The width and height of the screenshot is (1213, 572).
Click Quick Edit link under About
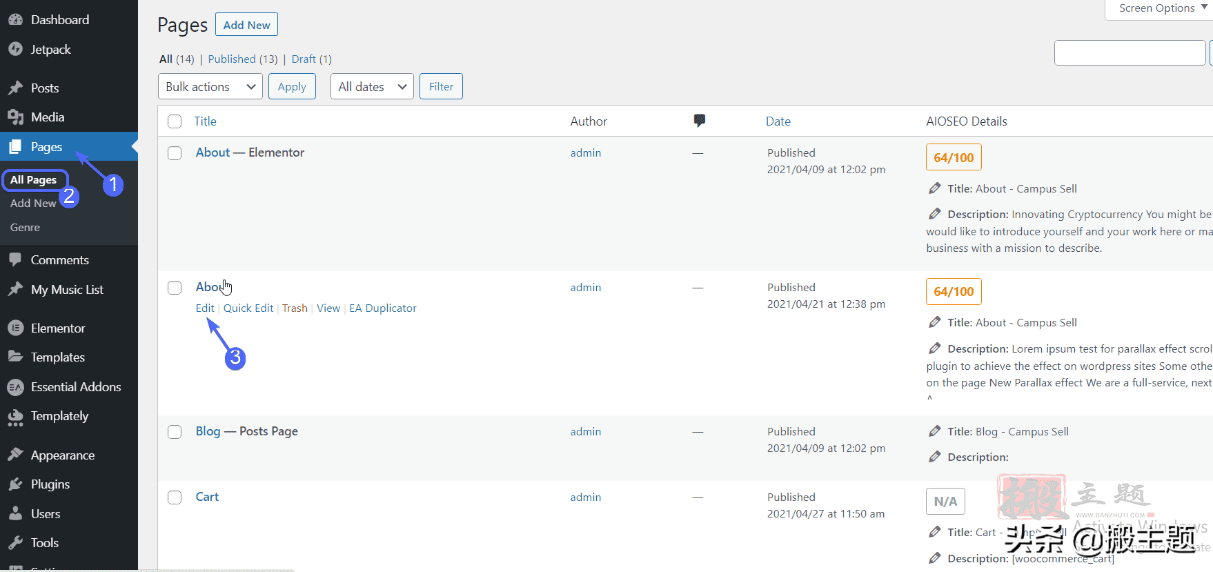[248, 308]
